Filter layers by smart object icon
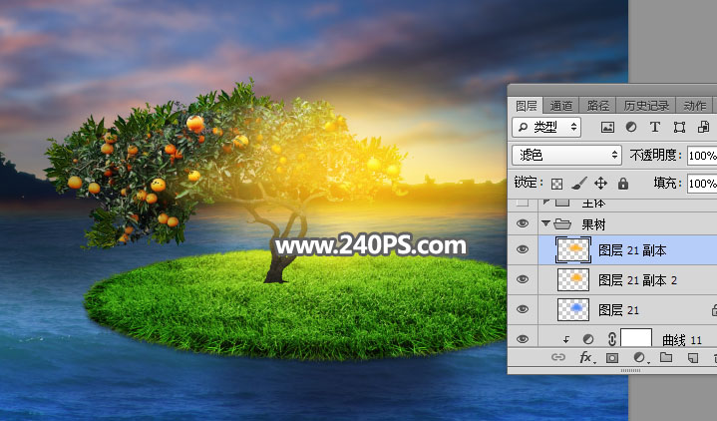The height and width of the screenshot is (421, 717). tap(703, 127)
